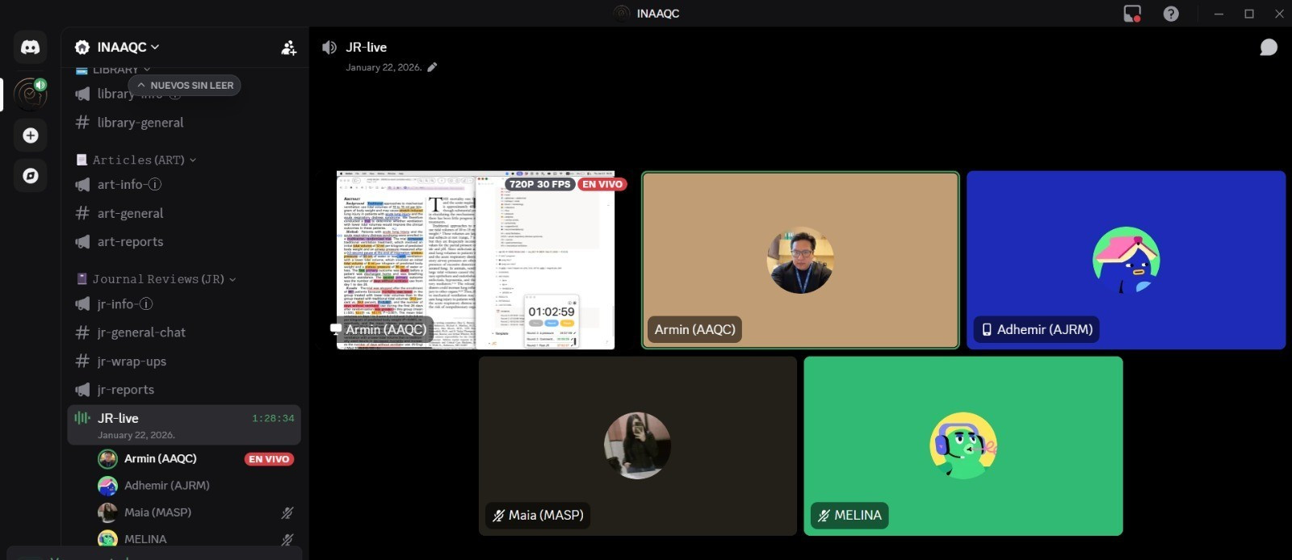
Task: Select Maia (MASP) video tile
Action: [x=637, y=445]
